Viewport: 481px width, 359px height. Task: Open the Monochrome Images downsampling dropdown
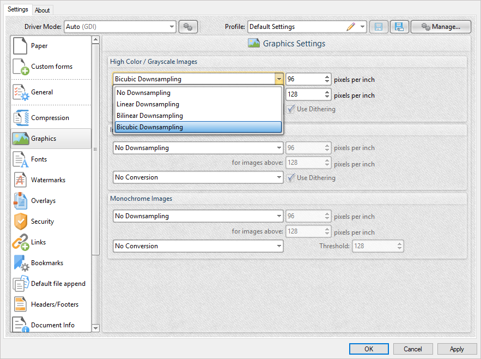pos(198,216)
